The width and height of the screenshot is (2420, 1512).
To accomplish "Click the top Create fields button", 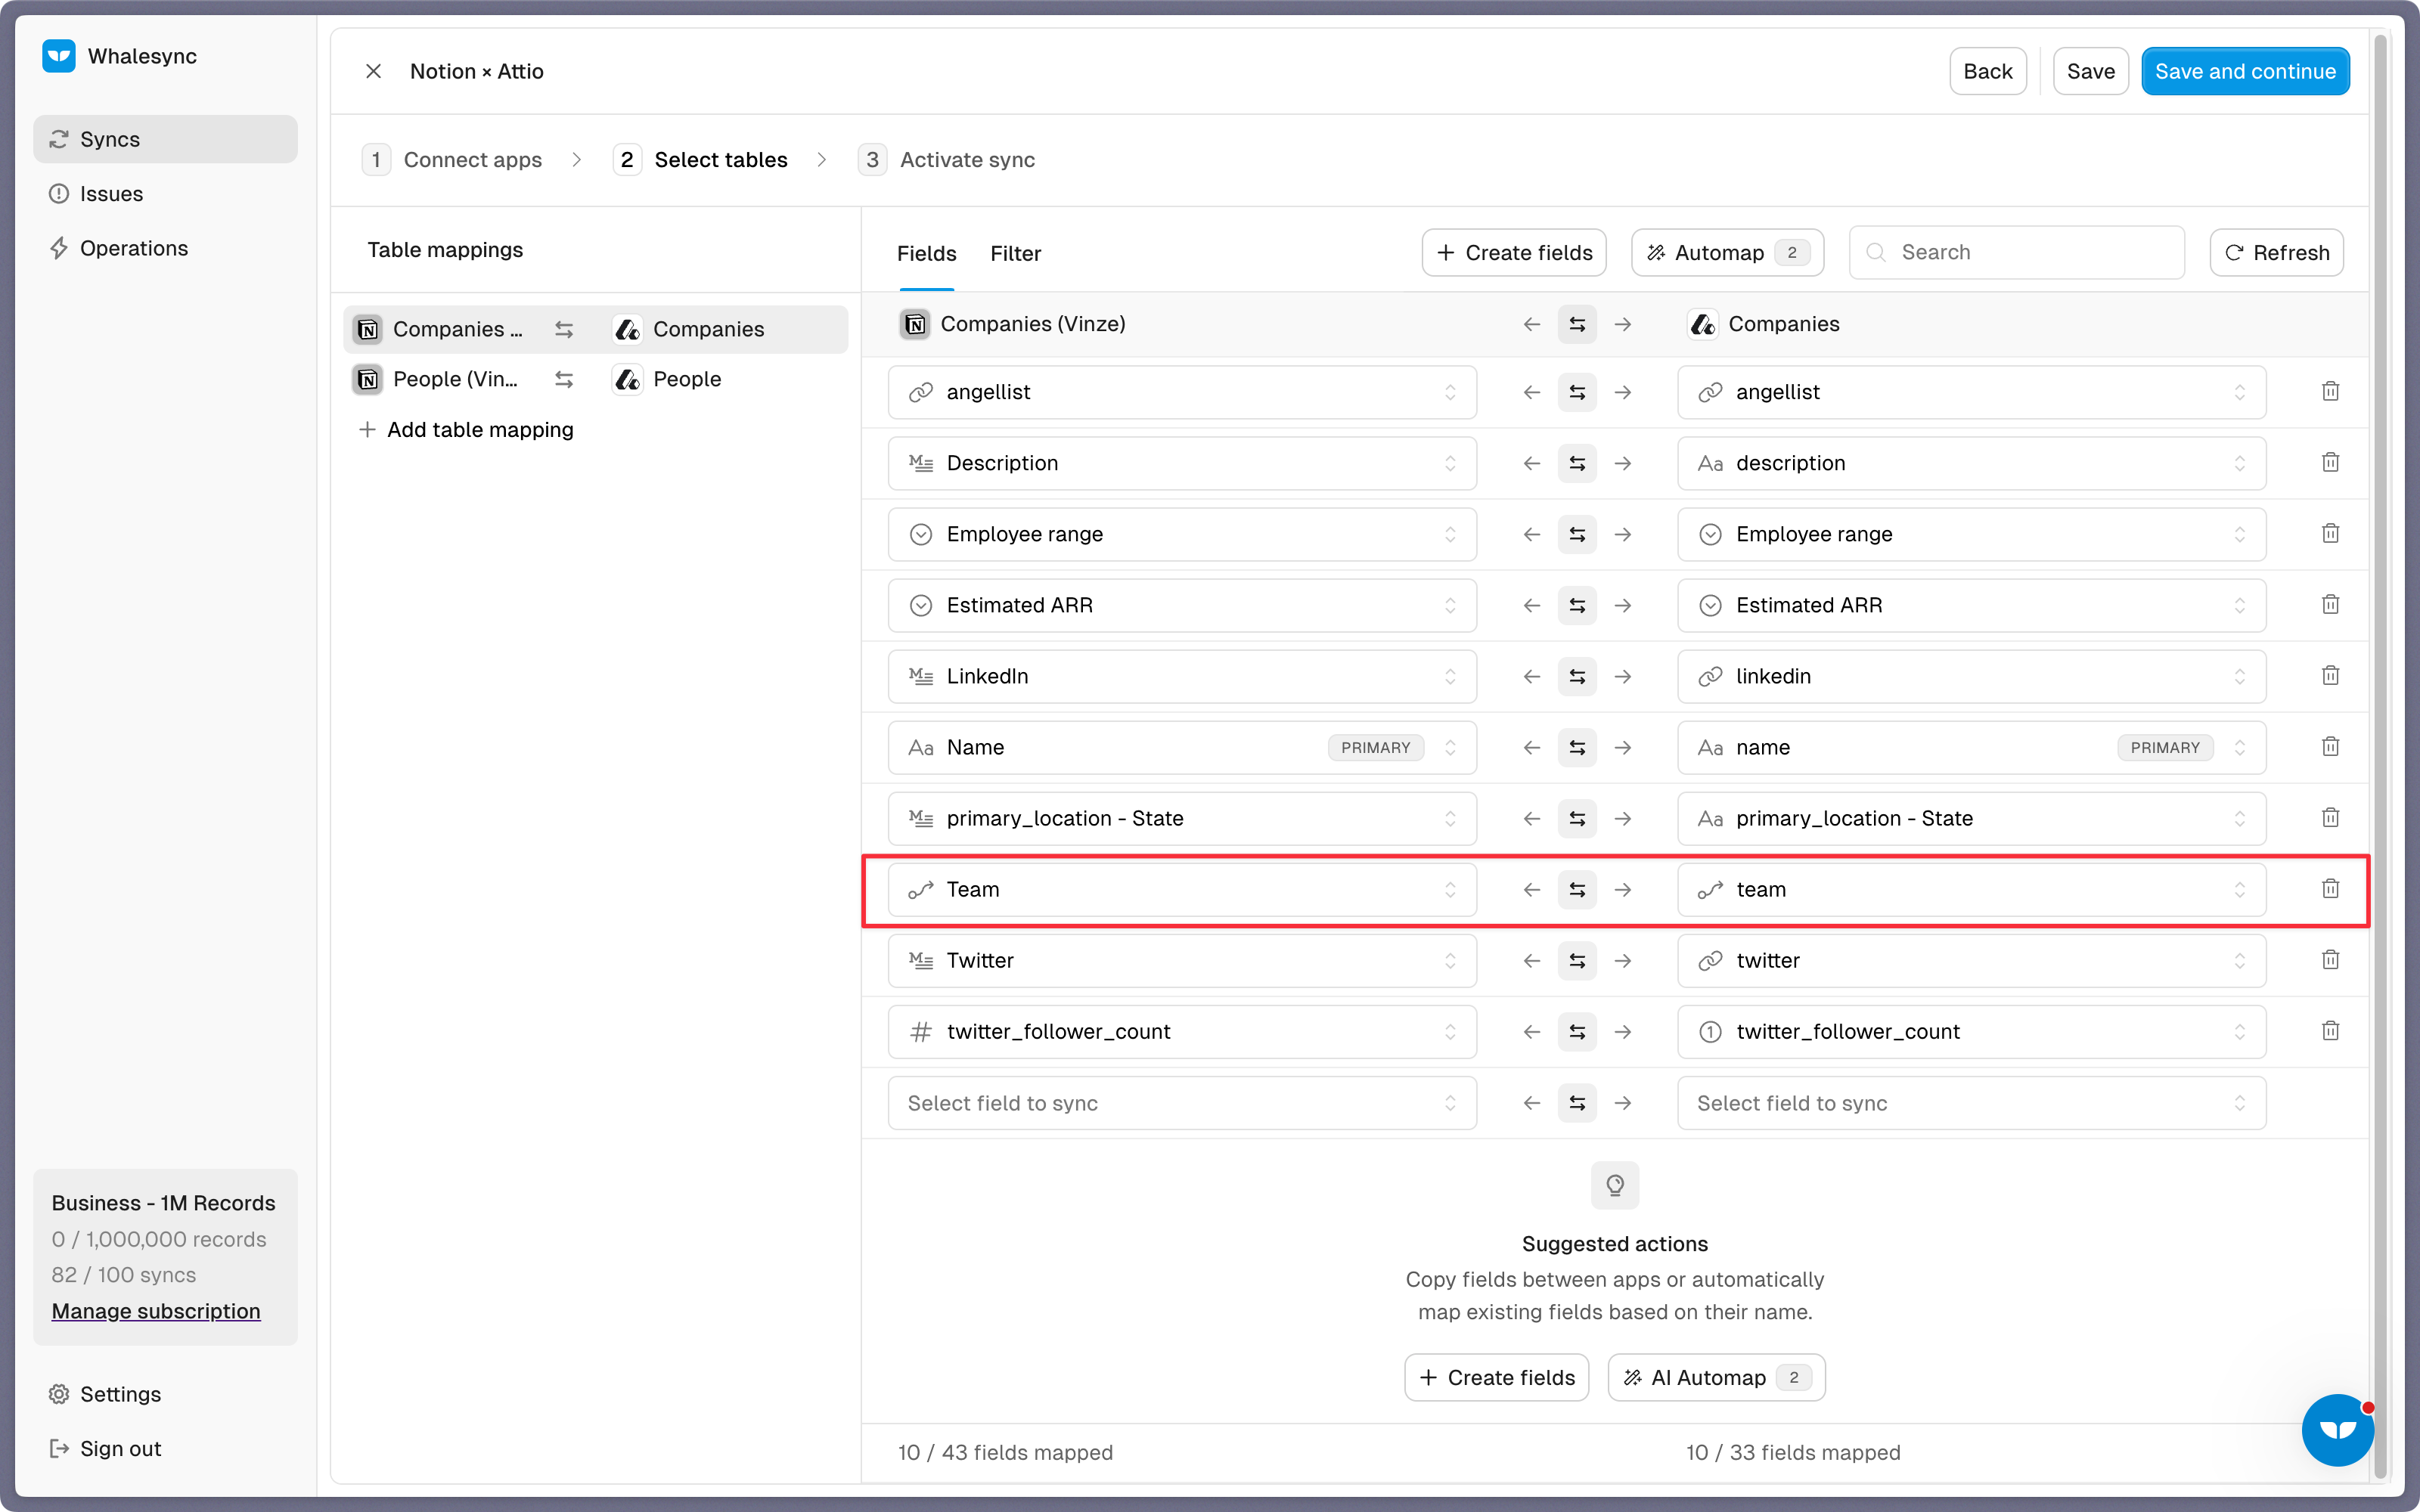I will [x=1514, y=252].
